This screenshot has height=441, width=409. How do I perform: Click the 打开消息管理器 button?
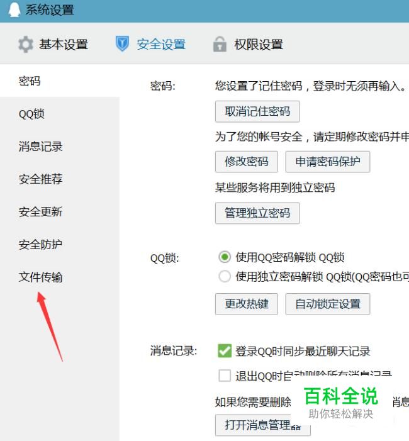tap(263, 425)
